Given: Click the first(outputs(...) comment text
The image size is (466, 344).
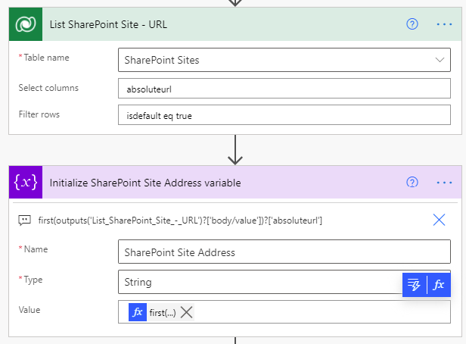Looking at the screenshot, I should click(180, 220).
